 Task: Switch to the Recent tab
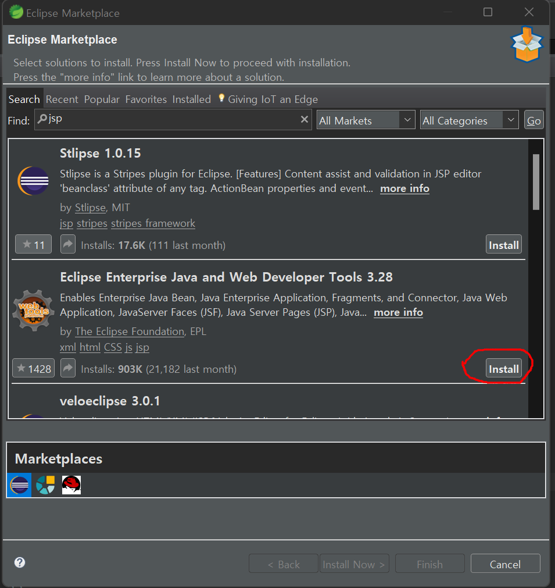[x=62, y=99]
